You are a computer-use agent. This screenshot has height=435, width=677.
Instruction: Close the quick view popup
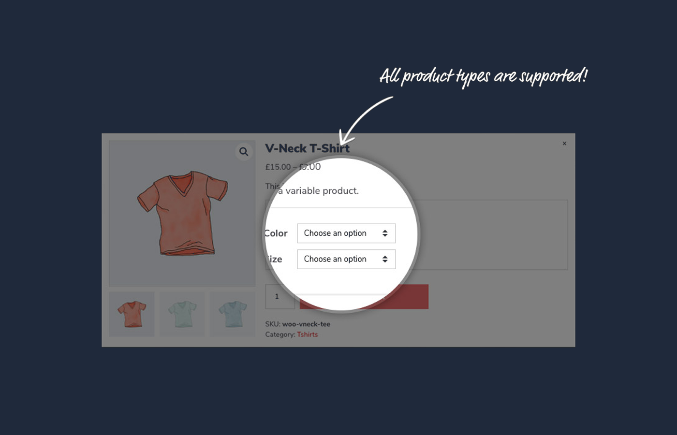(564, 144)
